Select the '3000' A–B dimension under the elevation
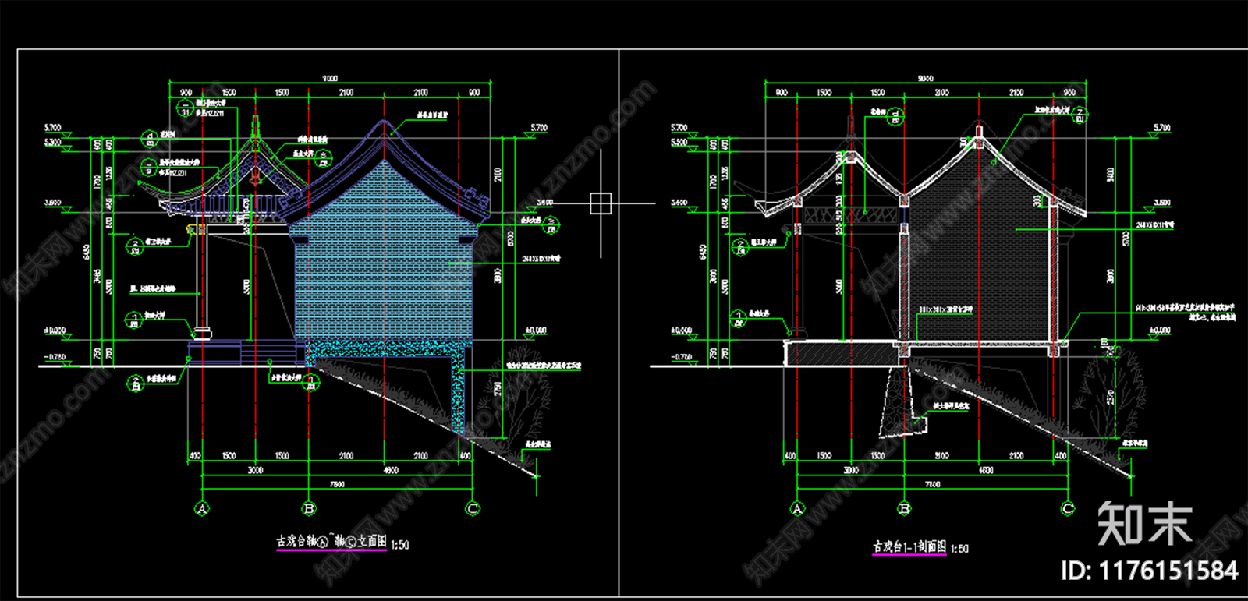Screen dimensions: 1248x601 click(x=255, y=470)
